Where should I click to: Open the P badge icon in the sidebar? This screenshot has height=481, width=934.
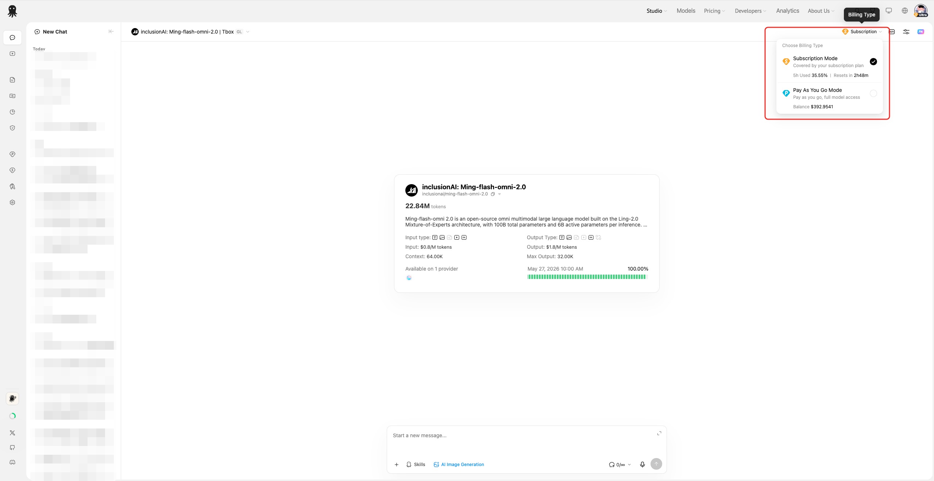[12, 154]
